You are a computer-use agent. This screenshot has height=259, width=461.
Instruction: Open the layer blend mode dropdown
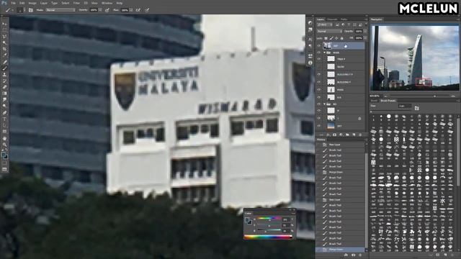[x=330, y=31]
